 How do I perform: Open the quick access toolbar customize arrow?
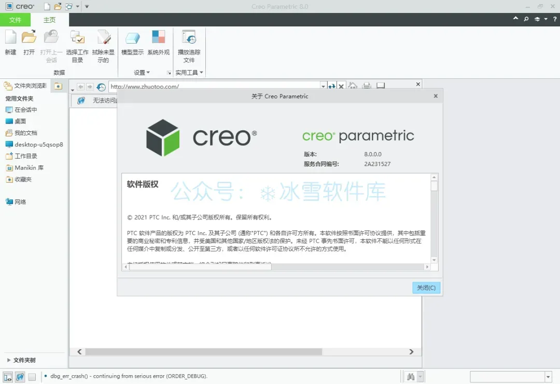(87, 6)
